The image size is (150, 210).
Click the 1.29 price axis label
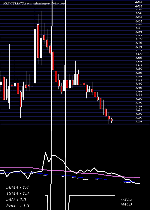click(139, 114)
